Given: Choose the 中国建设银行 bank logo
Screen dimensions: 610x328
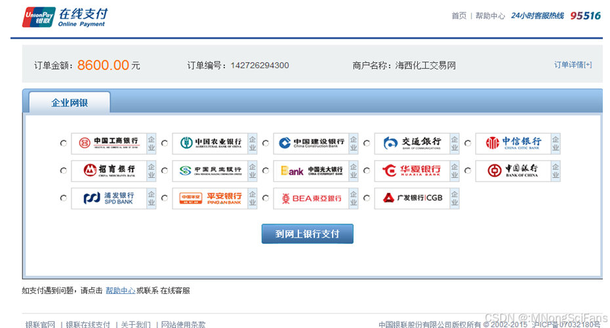Looking at the screenshot, I should [311, 143].
